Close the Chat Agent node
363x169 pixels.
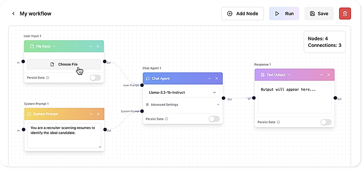pyautogui.click(x=217, y=79)
